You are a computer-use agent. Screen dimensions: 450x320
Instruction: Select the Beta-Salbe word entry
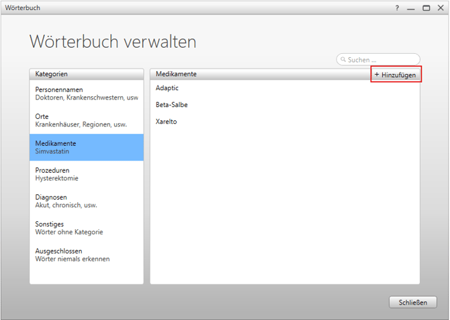tap(171, 105)
